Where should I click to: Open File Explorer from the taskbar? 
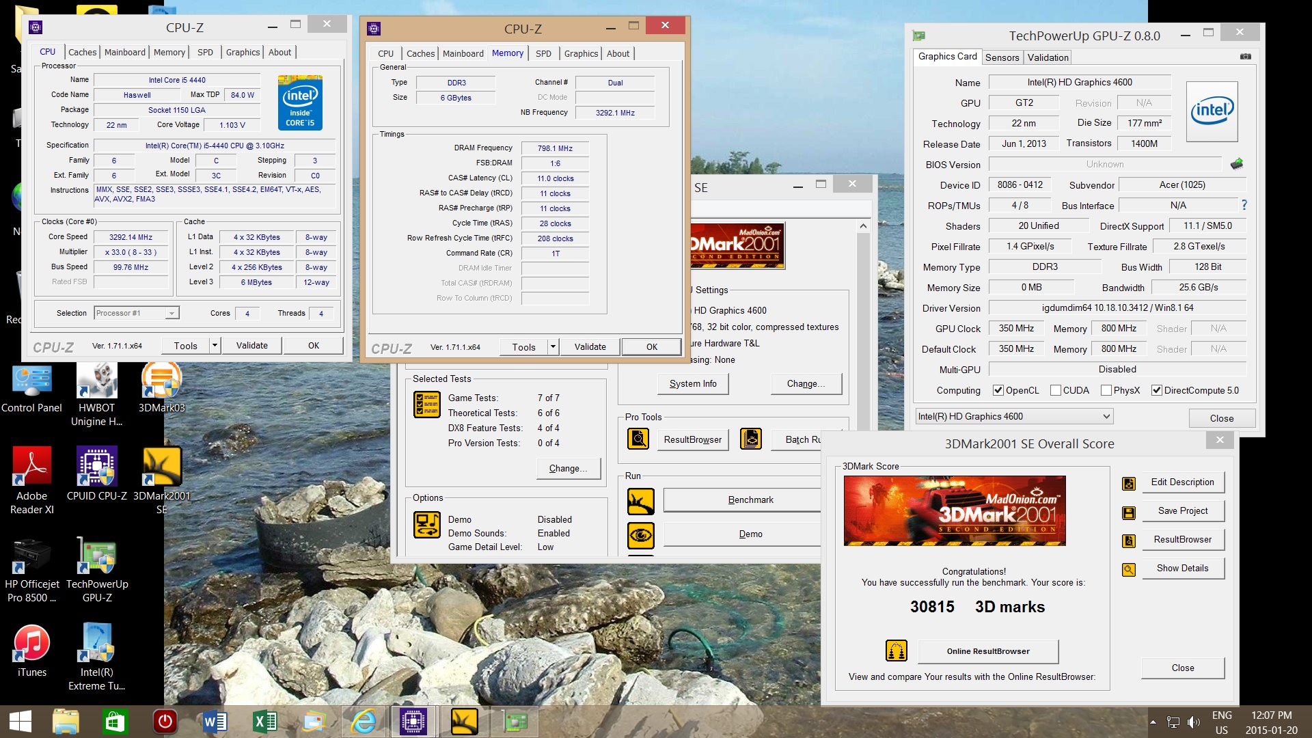[66, 722]
